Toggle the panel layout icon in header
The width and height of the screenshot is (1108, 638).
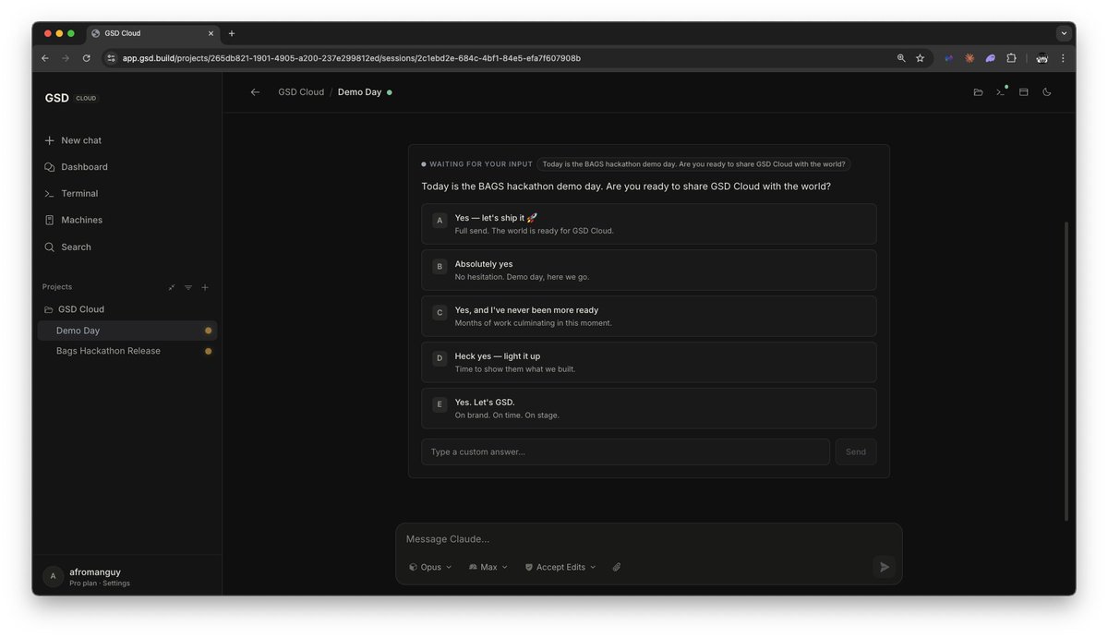coord(1024,92)
